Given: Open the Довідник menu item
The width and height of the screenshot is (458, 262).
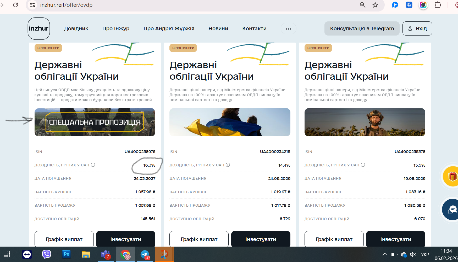Looking at the screenshot, I should click(76, 28).
